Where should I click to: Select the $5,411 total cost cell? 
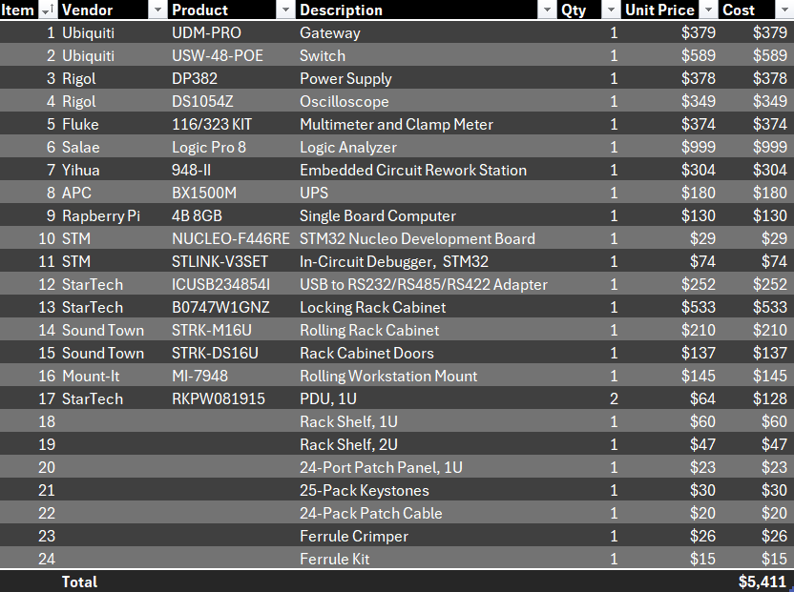point(756,582)
